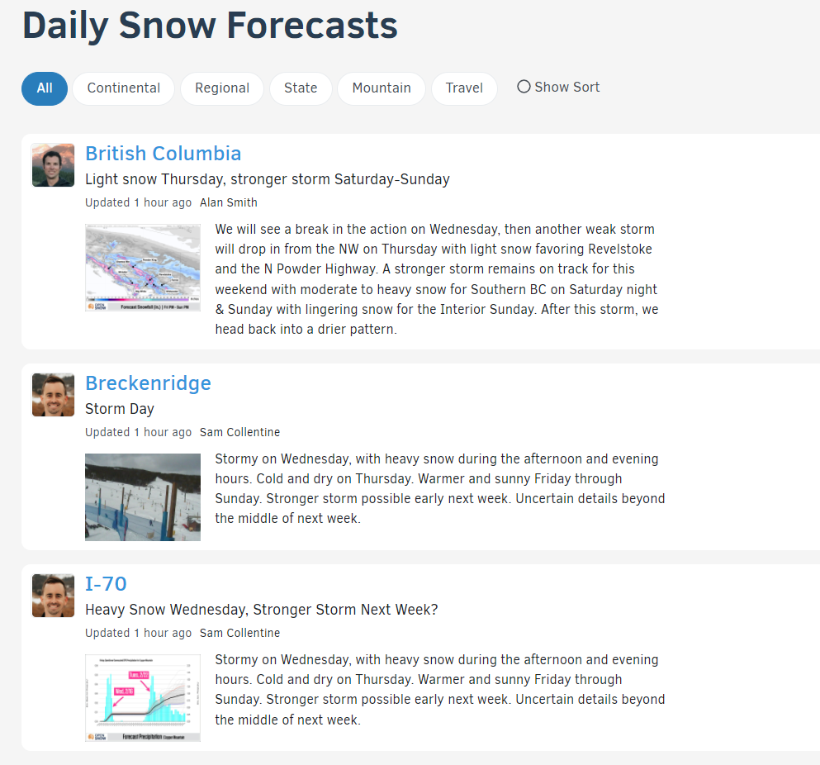
Task: Select the State filter tab
Action: coord(301,88)
